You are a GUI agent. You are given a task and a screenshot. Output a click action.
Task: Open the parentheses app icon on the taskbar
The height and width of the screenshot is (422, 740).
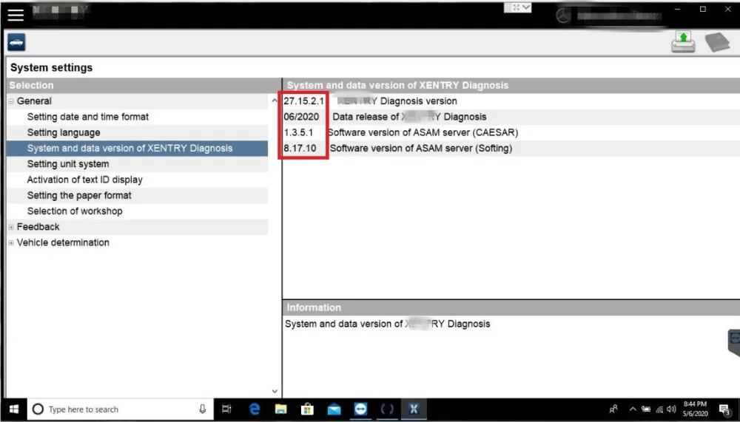coord(387,409)
